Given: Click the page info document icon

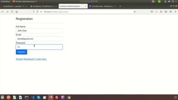Looking at the screenshot, I should [38, 12].
